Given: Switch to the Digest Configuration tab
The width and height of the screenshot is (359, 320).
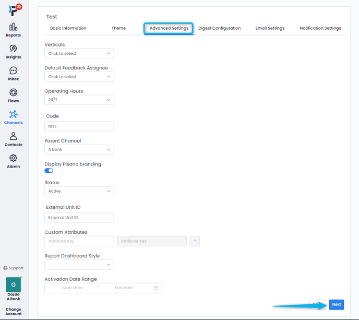Looking at the screenshot, I should pyautogui.click(x=219, y=28).
